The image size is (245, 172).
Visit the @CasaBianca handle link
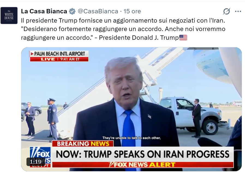click(x=98, y=11)
